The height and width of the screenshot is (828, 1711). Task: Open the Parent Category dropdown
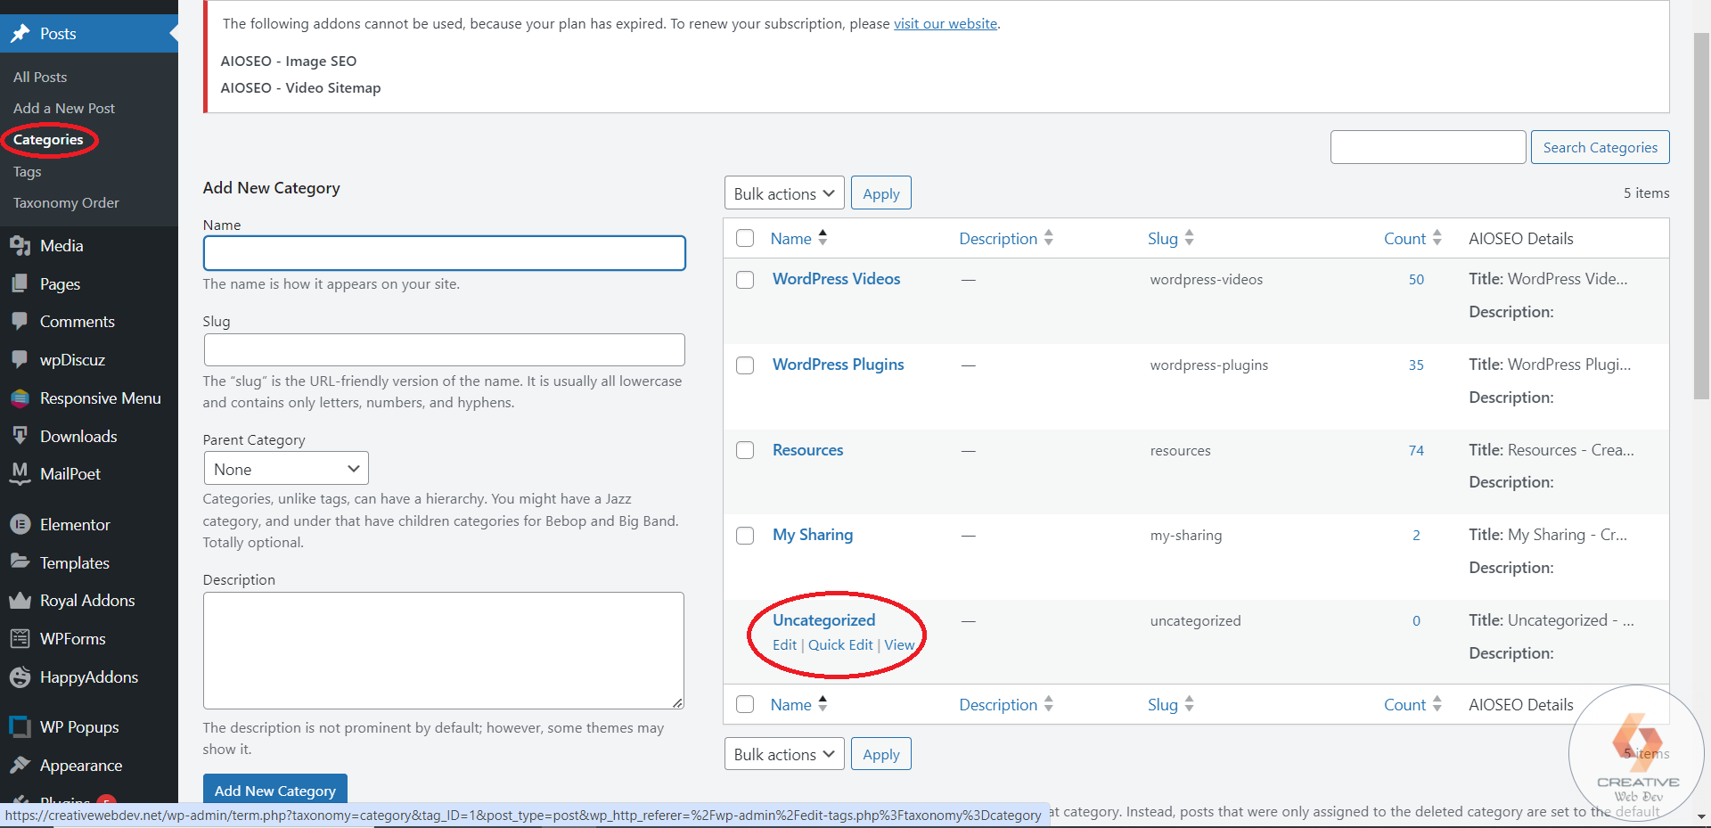click(286, 469)
